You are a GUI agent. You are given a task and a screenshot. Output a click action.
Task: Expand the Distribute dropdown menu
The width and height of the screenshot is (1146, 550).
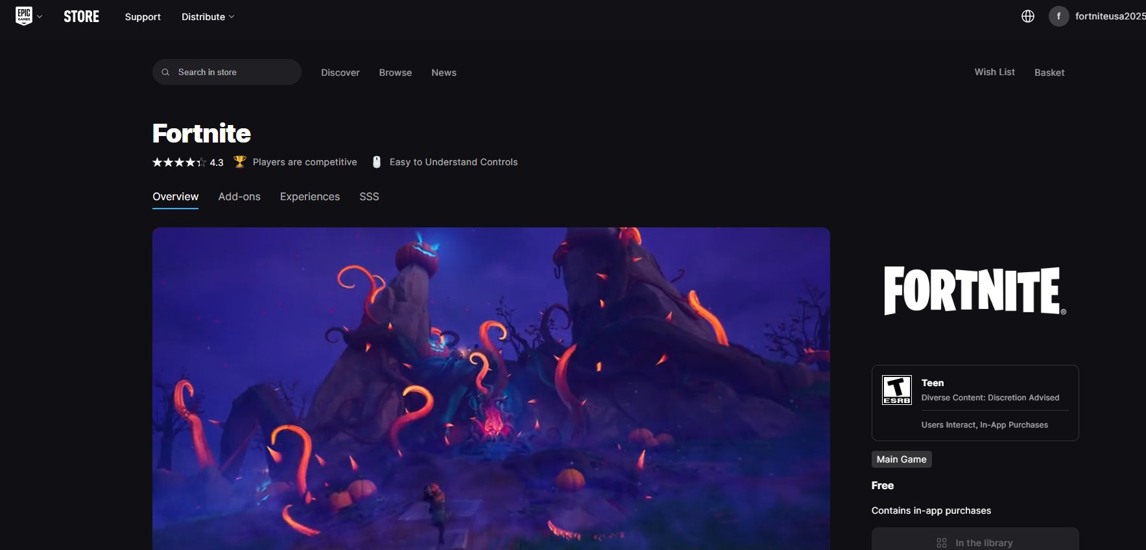pyautogui.click(x=208, y=17)
